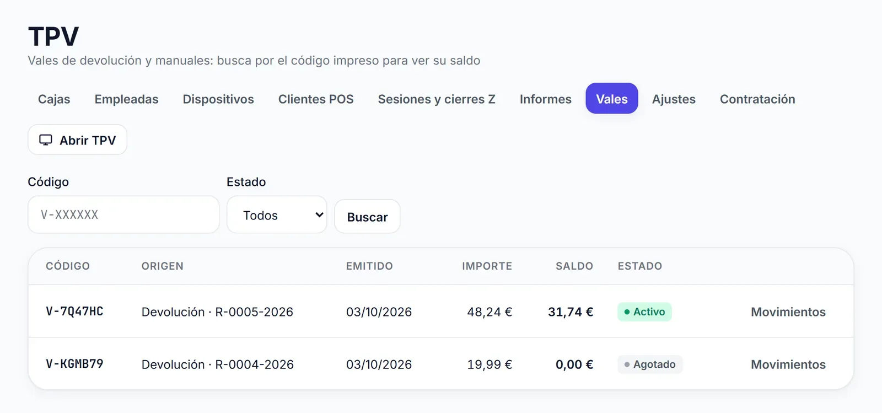The height and width of the screenshot is (413, 882).
Task: Click the emitido date in V-KGMB79 row
Action: (x=379, y=364)
